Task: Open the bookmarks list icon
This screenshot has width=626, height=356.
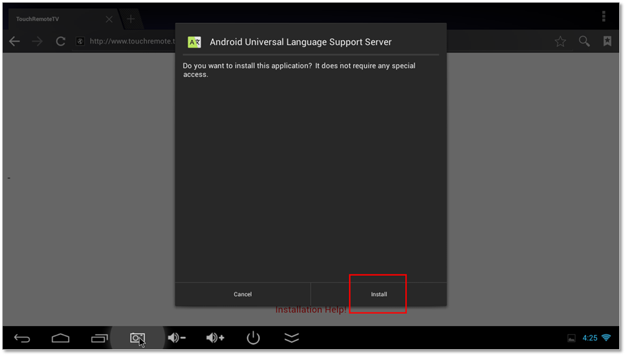Action: click(x=607, y=41)
